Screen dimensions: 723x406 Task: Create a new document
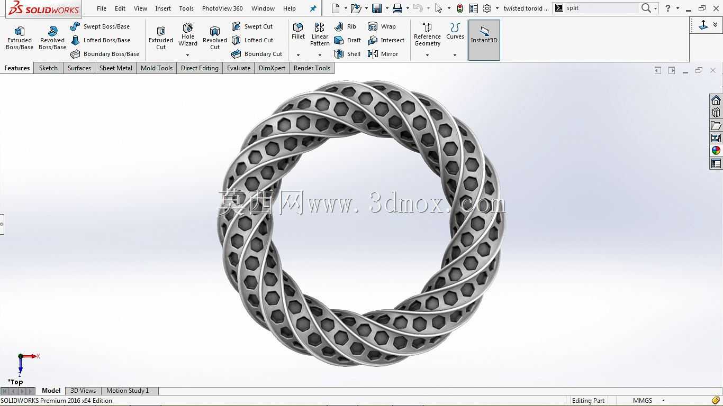click(336, 8)
